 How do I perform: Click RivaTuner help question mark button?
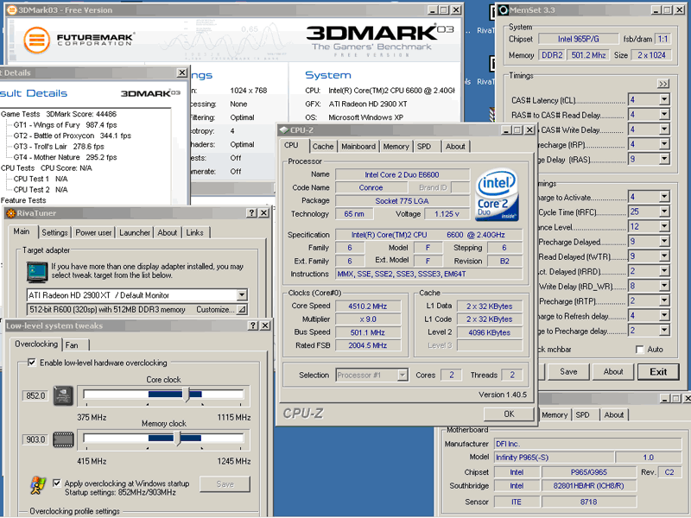pos(251,213)
